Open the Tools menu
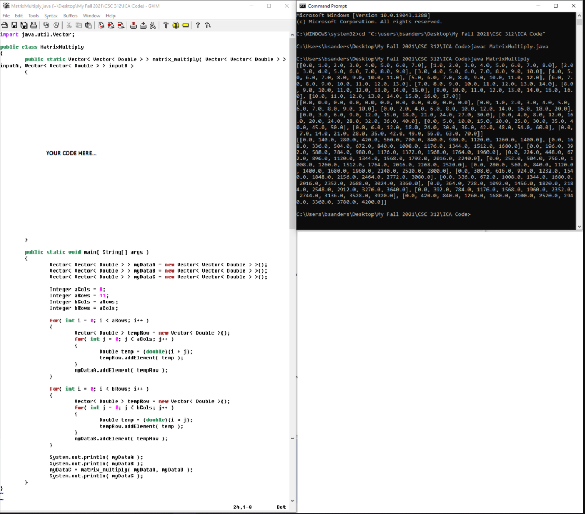The height and width of the screenshot is (514, 585). 33,15
